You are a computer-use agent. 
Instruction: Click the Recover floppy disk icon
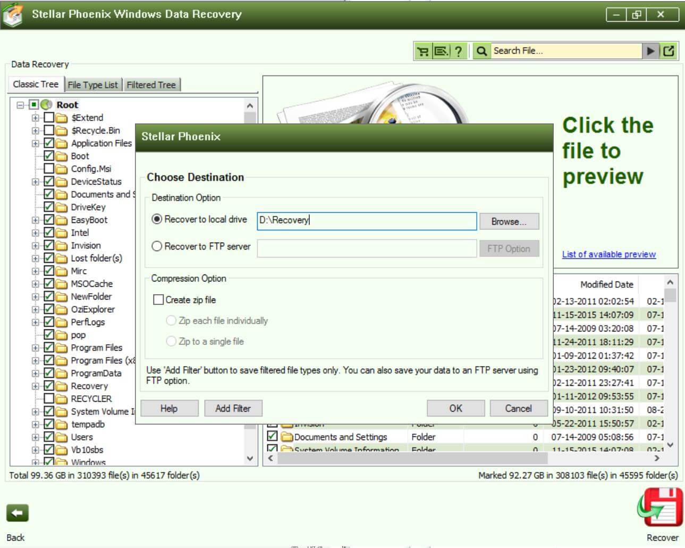click(661, 508)
